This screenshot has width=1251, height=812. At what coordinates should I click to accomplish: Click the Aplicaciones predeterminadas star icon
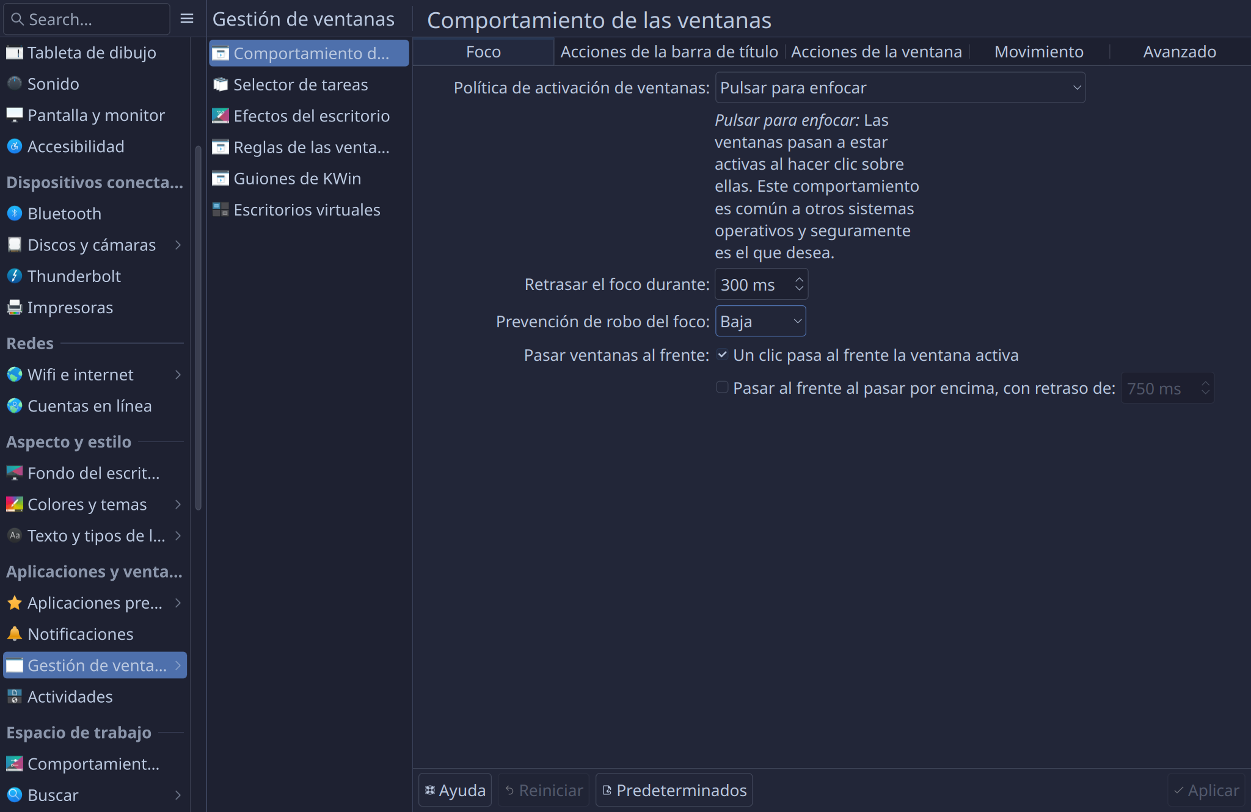click(15, 603)
